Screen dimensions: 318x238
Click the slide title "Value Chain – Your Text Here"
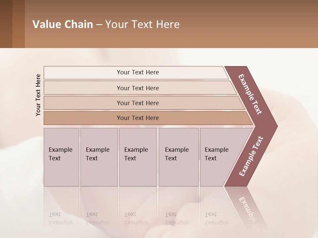(x=106, y=24)
